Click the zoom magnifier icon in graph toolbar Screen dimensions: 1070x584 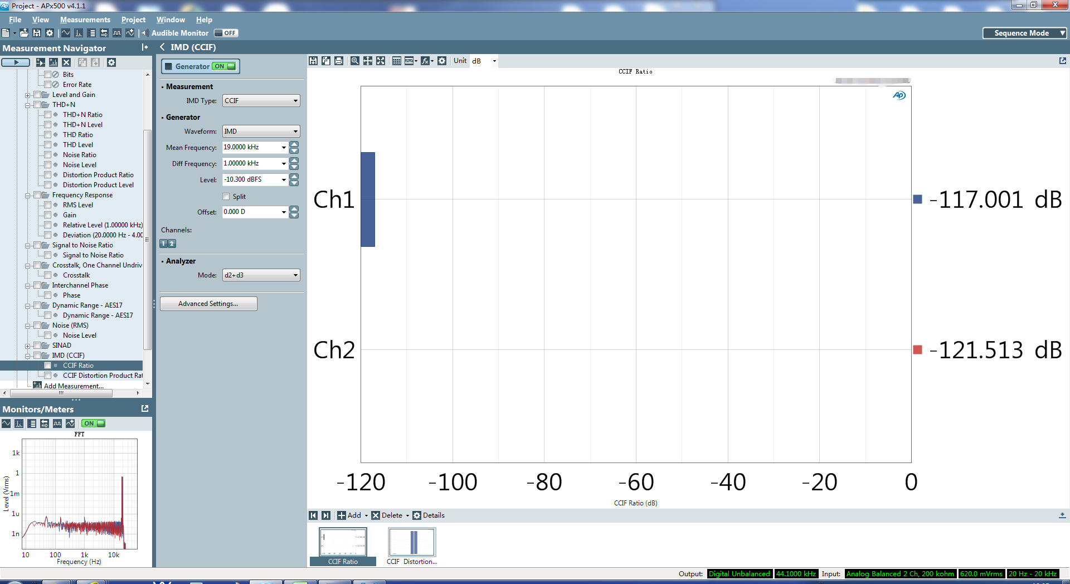[354, 61]
